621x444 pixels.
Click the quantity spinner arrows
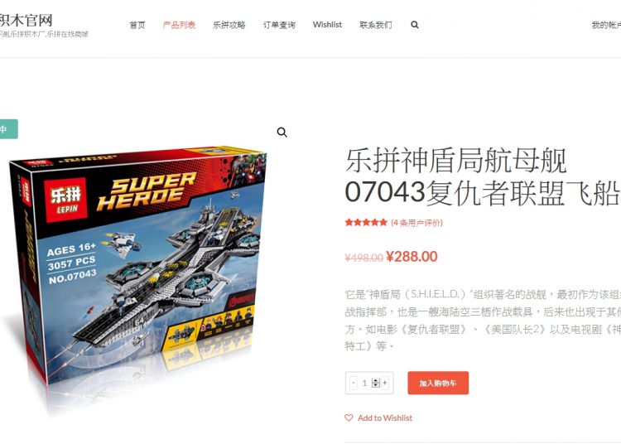click(x=376, y=383)
